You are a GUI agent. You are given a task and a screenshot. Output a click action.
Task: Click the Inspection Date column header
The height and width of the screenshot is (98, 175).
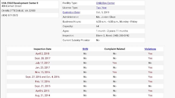(42, 49)
